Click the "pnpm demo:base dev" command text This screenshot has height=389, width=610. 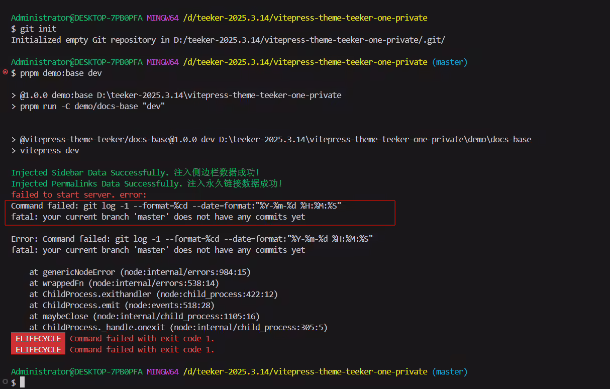click(61, 73)
